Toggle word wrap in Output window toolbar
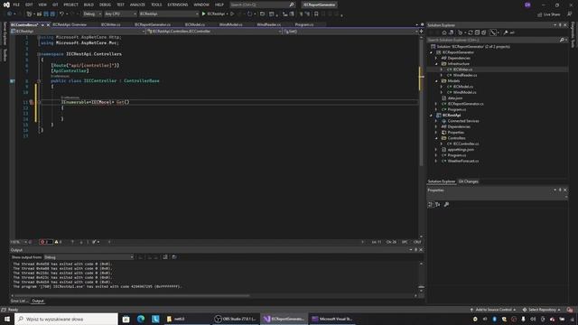This screenshot has height=325, width=578. pyautogui.click(x=174, y=257)
